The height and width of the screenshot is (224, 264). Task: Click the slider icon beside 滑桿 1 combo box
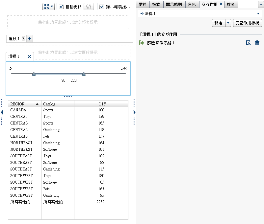[142, 13]
